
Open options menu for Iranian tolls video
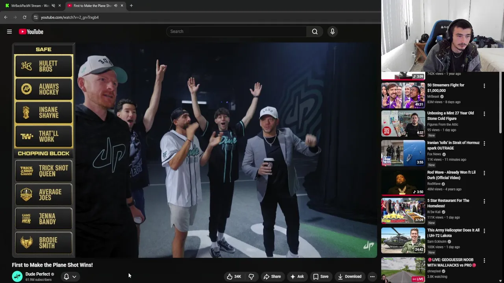484,143
